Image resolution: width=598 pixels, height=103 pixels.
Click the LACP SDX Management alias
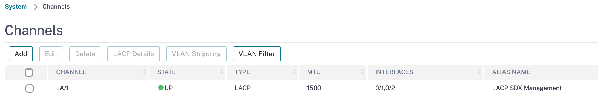(527, 88)
